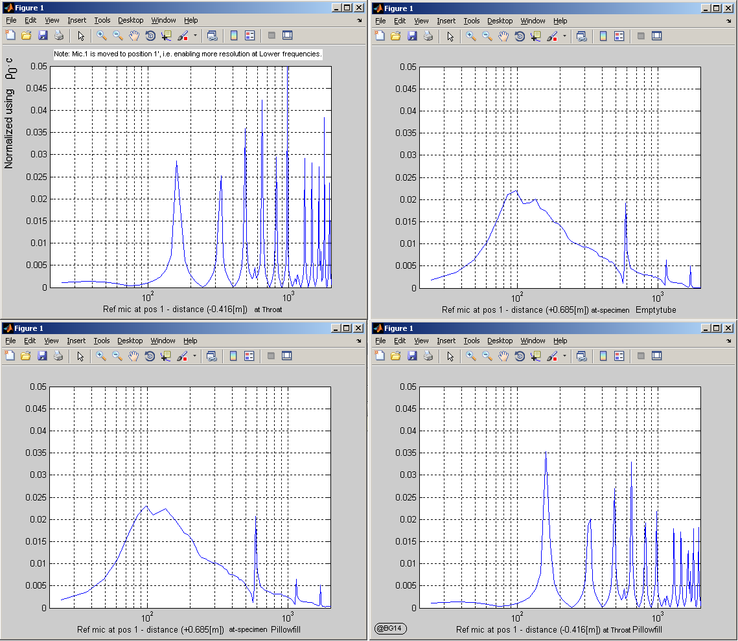This screenshot has height=641, width=738.
Task: Open File menu in the 'at Throat' note figure
Action: point(11,20)
